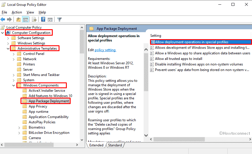
Task: Select the Application Compatibility tree item
Action: click(49, 117)
